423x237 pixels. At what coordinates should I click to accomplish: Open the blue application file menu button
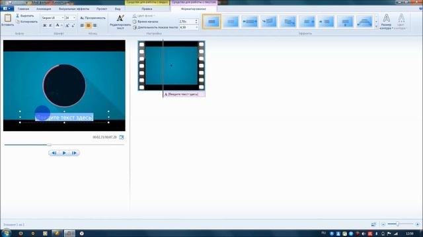click(7, 9)
